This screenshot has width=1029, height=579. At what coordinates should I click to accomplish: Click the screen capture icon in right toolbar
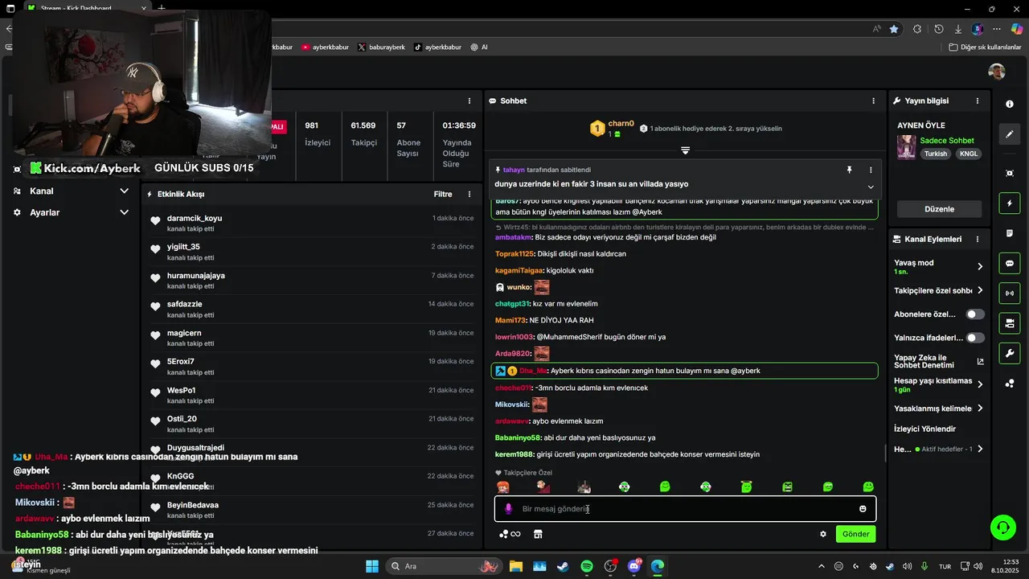point(1010,173)
